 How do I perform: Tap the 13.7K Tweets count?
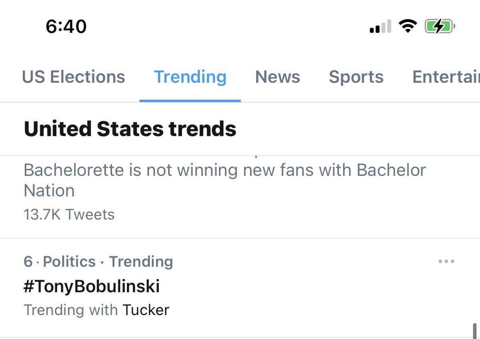pyautogui.click(x=69, y=215)
